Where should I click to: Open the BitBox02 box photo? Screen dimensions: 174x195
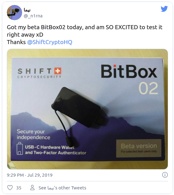[87, 109]
